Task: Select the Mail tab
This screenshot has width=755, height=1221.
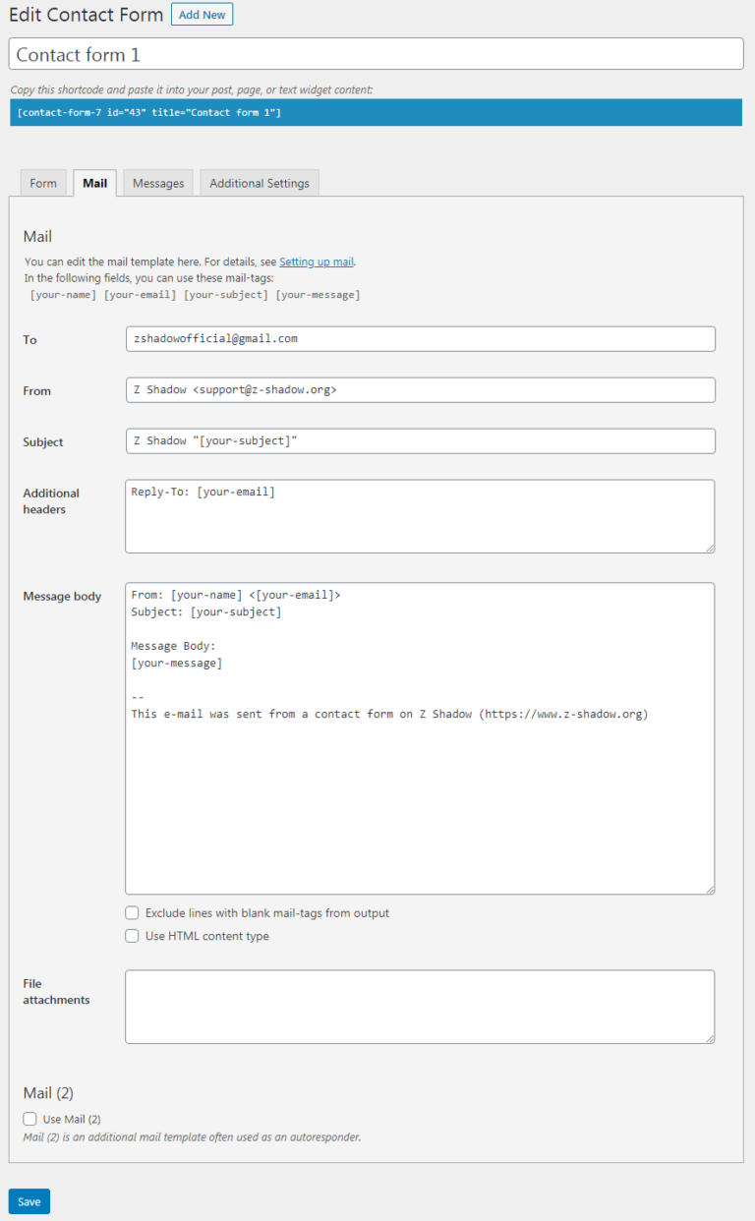Action: 94,183
